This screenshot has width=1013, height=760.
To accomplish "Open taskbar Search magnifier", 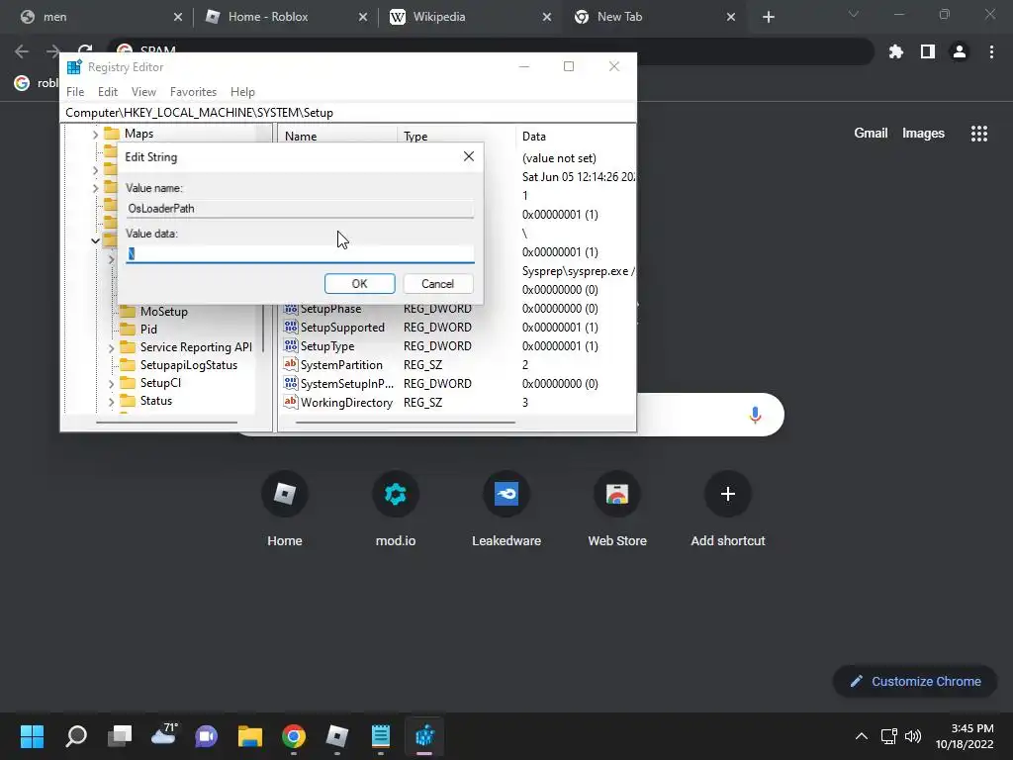I will coord(76,736).
